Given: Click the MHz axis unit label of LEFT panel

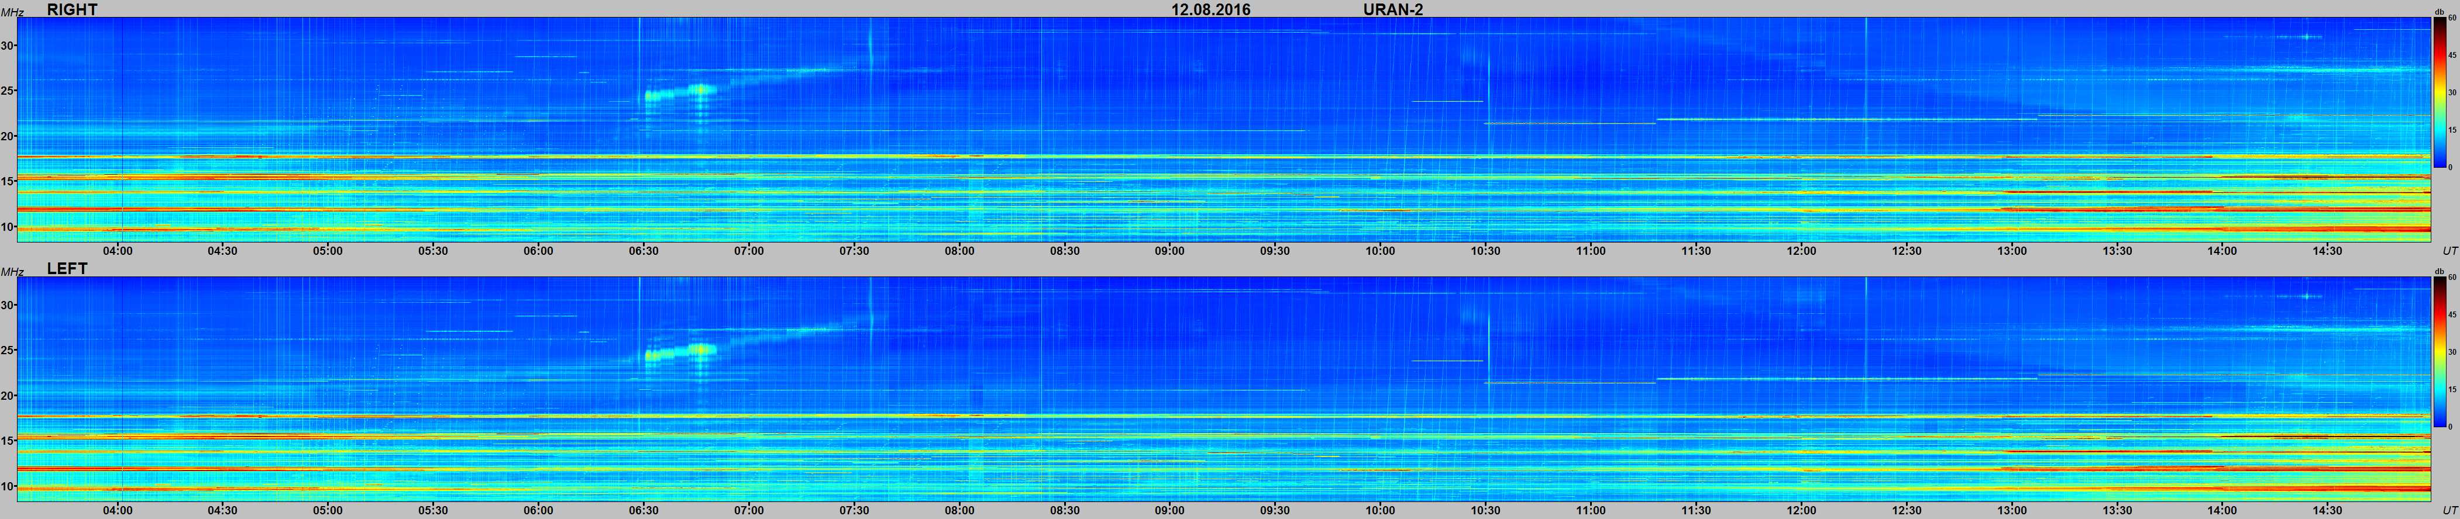Looking at the screenshot, I should (12, 272).
